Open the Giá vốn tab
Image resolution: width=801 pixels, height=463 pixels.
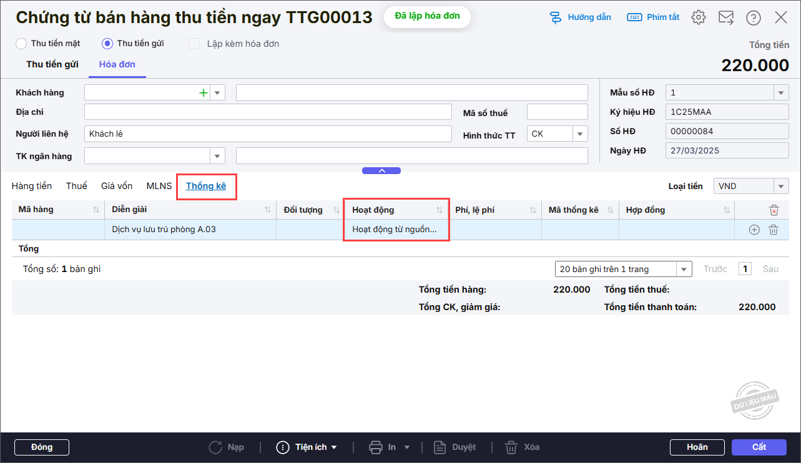[117, 186]
